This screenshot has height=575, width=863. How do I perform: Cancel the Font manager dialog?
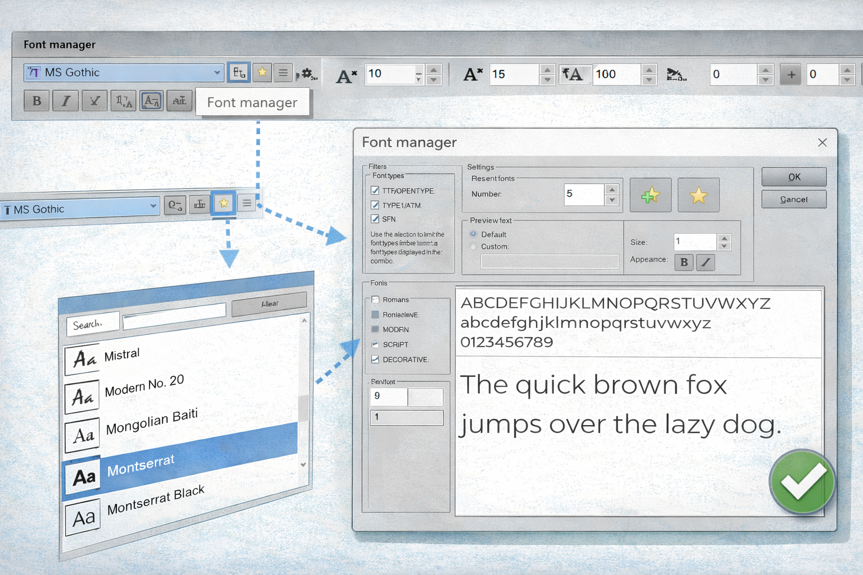(793, 199)
